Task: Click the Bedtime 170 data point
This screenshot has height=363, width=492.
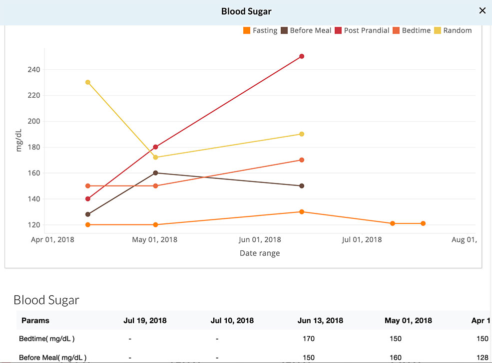Action: [x=302, y=160]
